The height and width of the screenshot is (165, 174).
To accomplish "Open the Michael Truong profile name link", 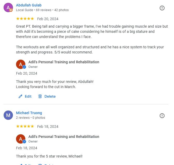I will coord(29,113).
